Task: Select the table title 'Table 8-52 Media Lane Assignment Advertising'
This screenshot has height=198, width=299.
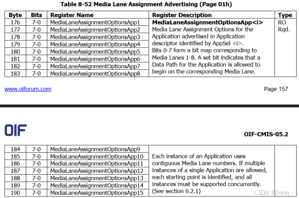Action: click(x=129, y=4)
